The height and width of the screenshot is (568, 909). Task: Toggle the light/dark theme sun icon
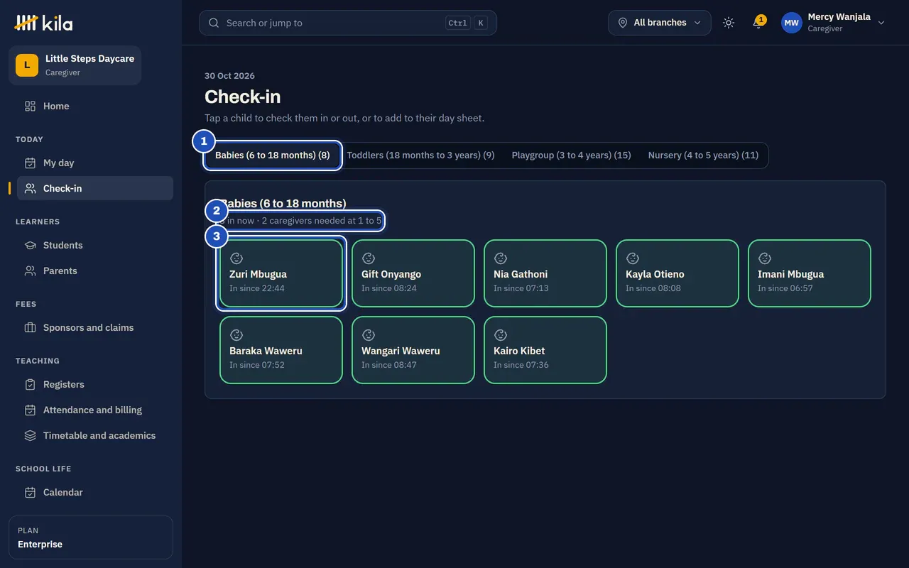pos(729,23)
